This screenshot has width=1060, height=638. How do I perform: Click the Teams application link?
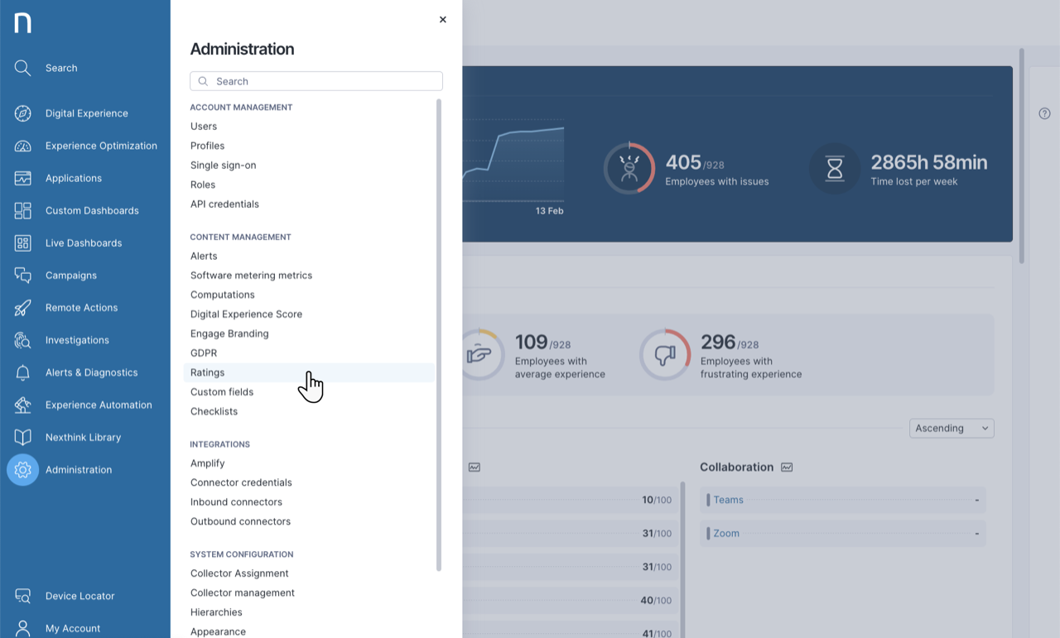pos(728,500)
